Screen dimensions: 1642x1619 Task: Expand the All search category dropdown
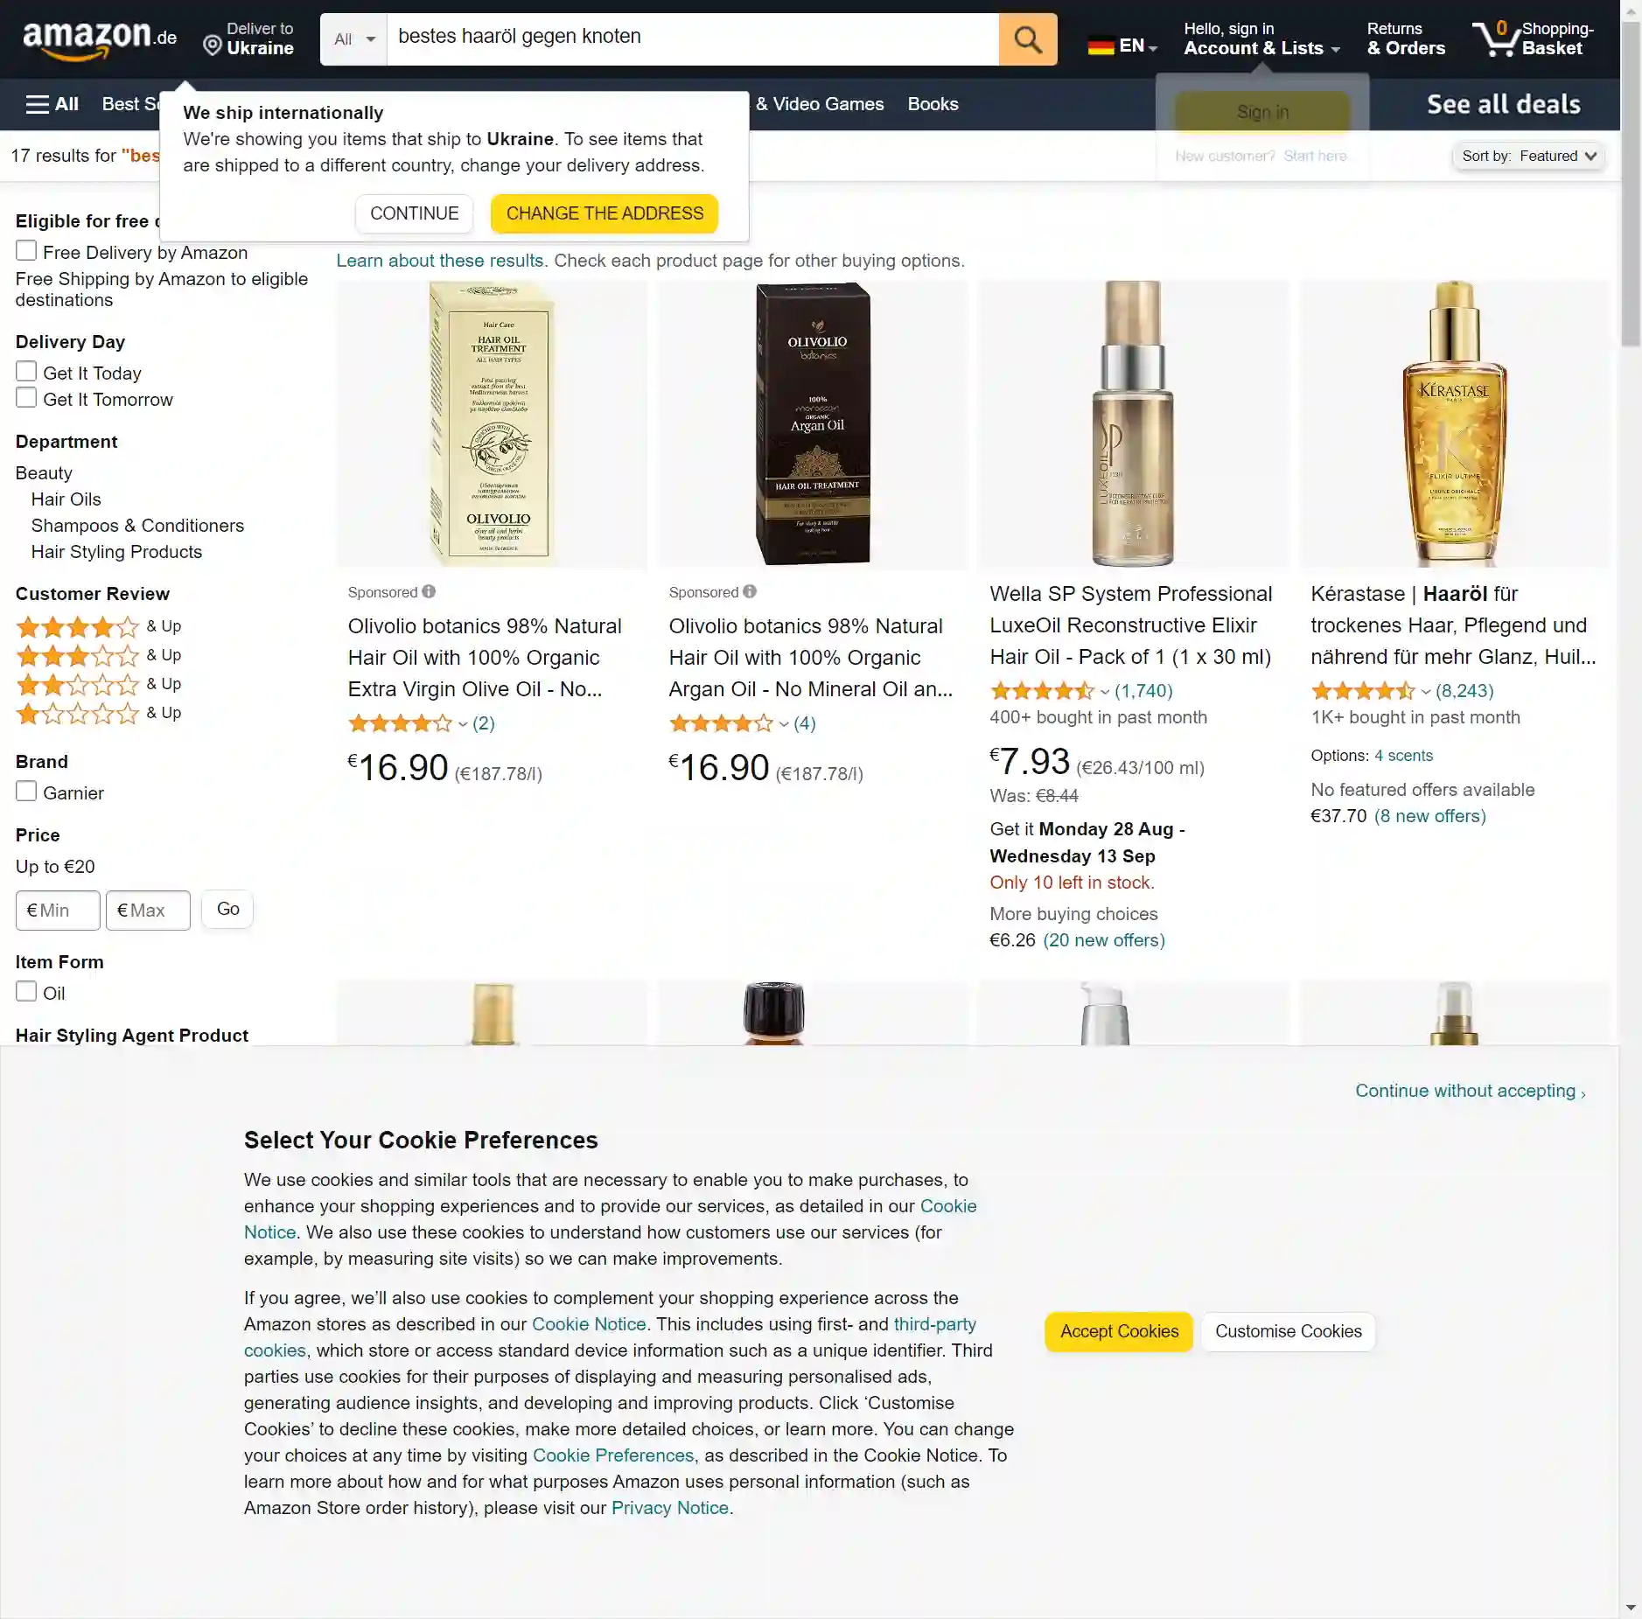point(353,39)
